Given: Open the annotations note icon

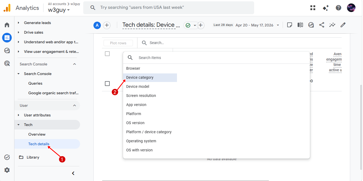Looking at the screenshot, I should click(290, 25).
